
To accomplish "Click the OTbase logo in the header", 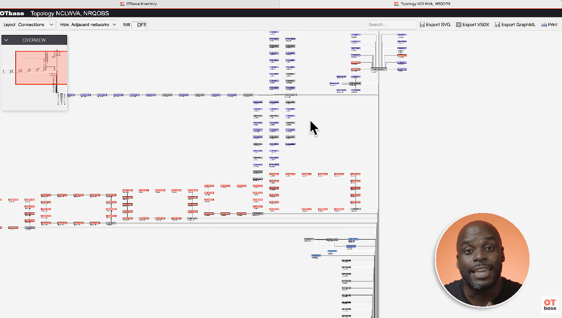I will [x=12, y=13].
